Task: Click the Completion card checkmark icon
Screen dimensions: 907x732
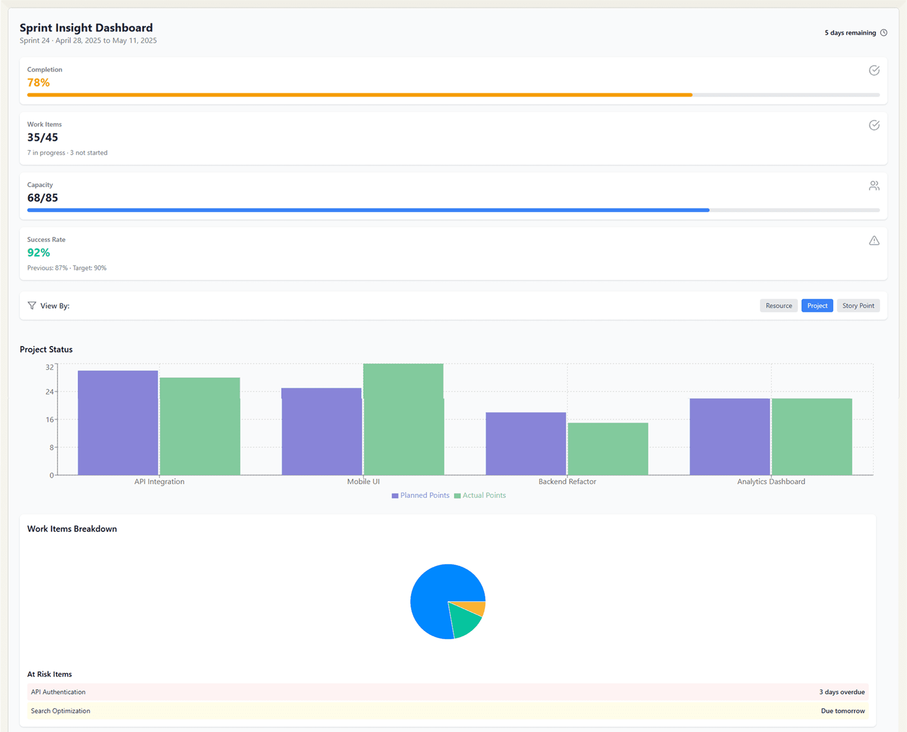Action: tap(874, 70)
